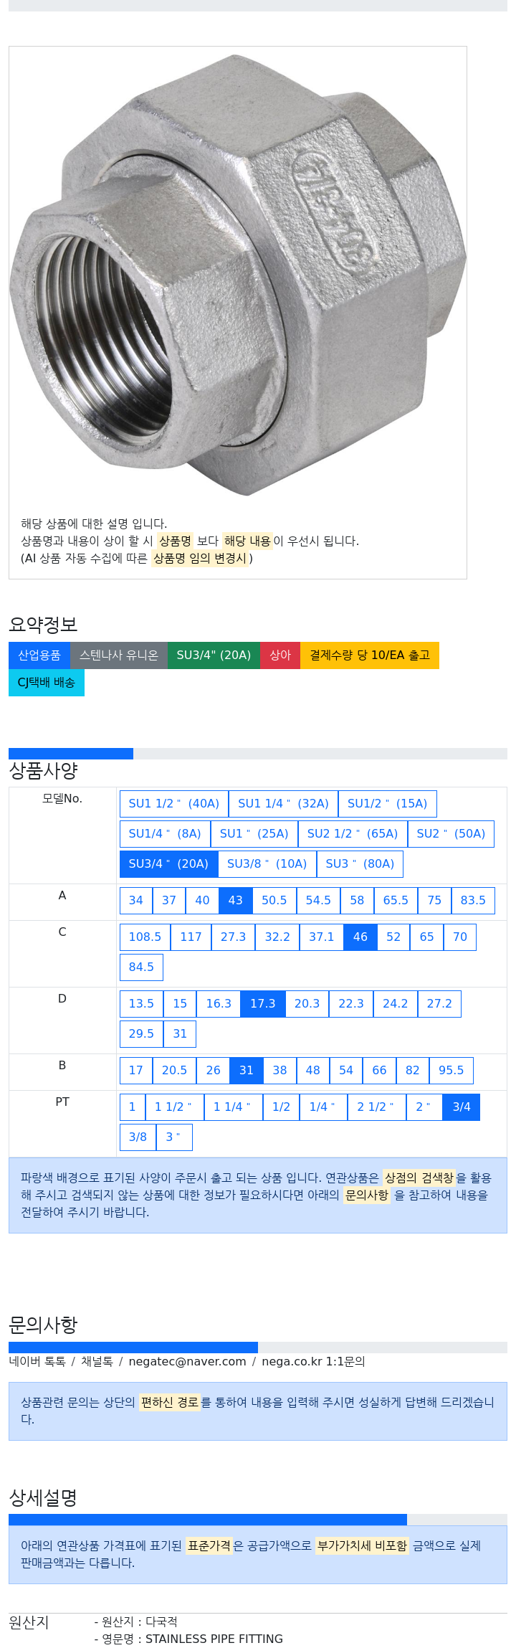Choose the SU3/4" (20A) model option

(168, 864)
